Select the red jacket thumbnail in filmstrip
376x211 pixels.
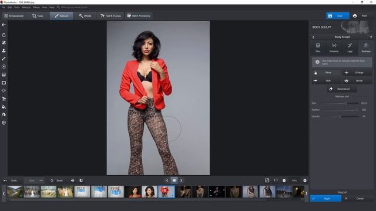[166, 192]
